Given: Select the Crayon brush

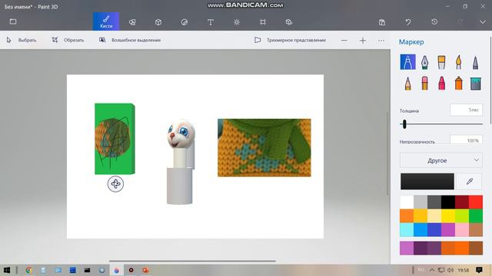Looking at the screenshot, I should click(x=441, y=84).
